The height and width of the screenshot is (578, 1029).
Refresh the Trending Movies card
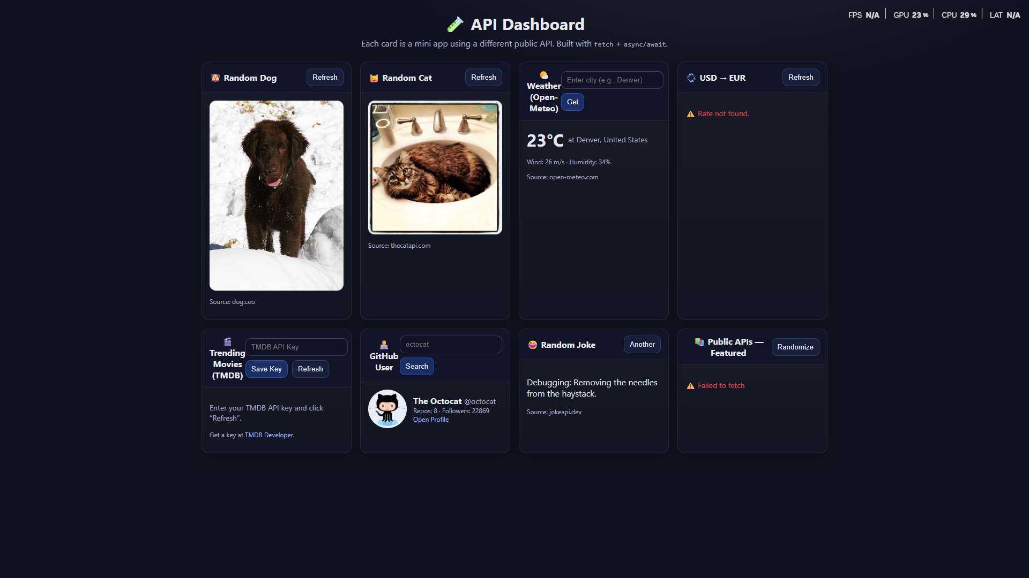310,369
